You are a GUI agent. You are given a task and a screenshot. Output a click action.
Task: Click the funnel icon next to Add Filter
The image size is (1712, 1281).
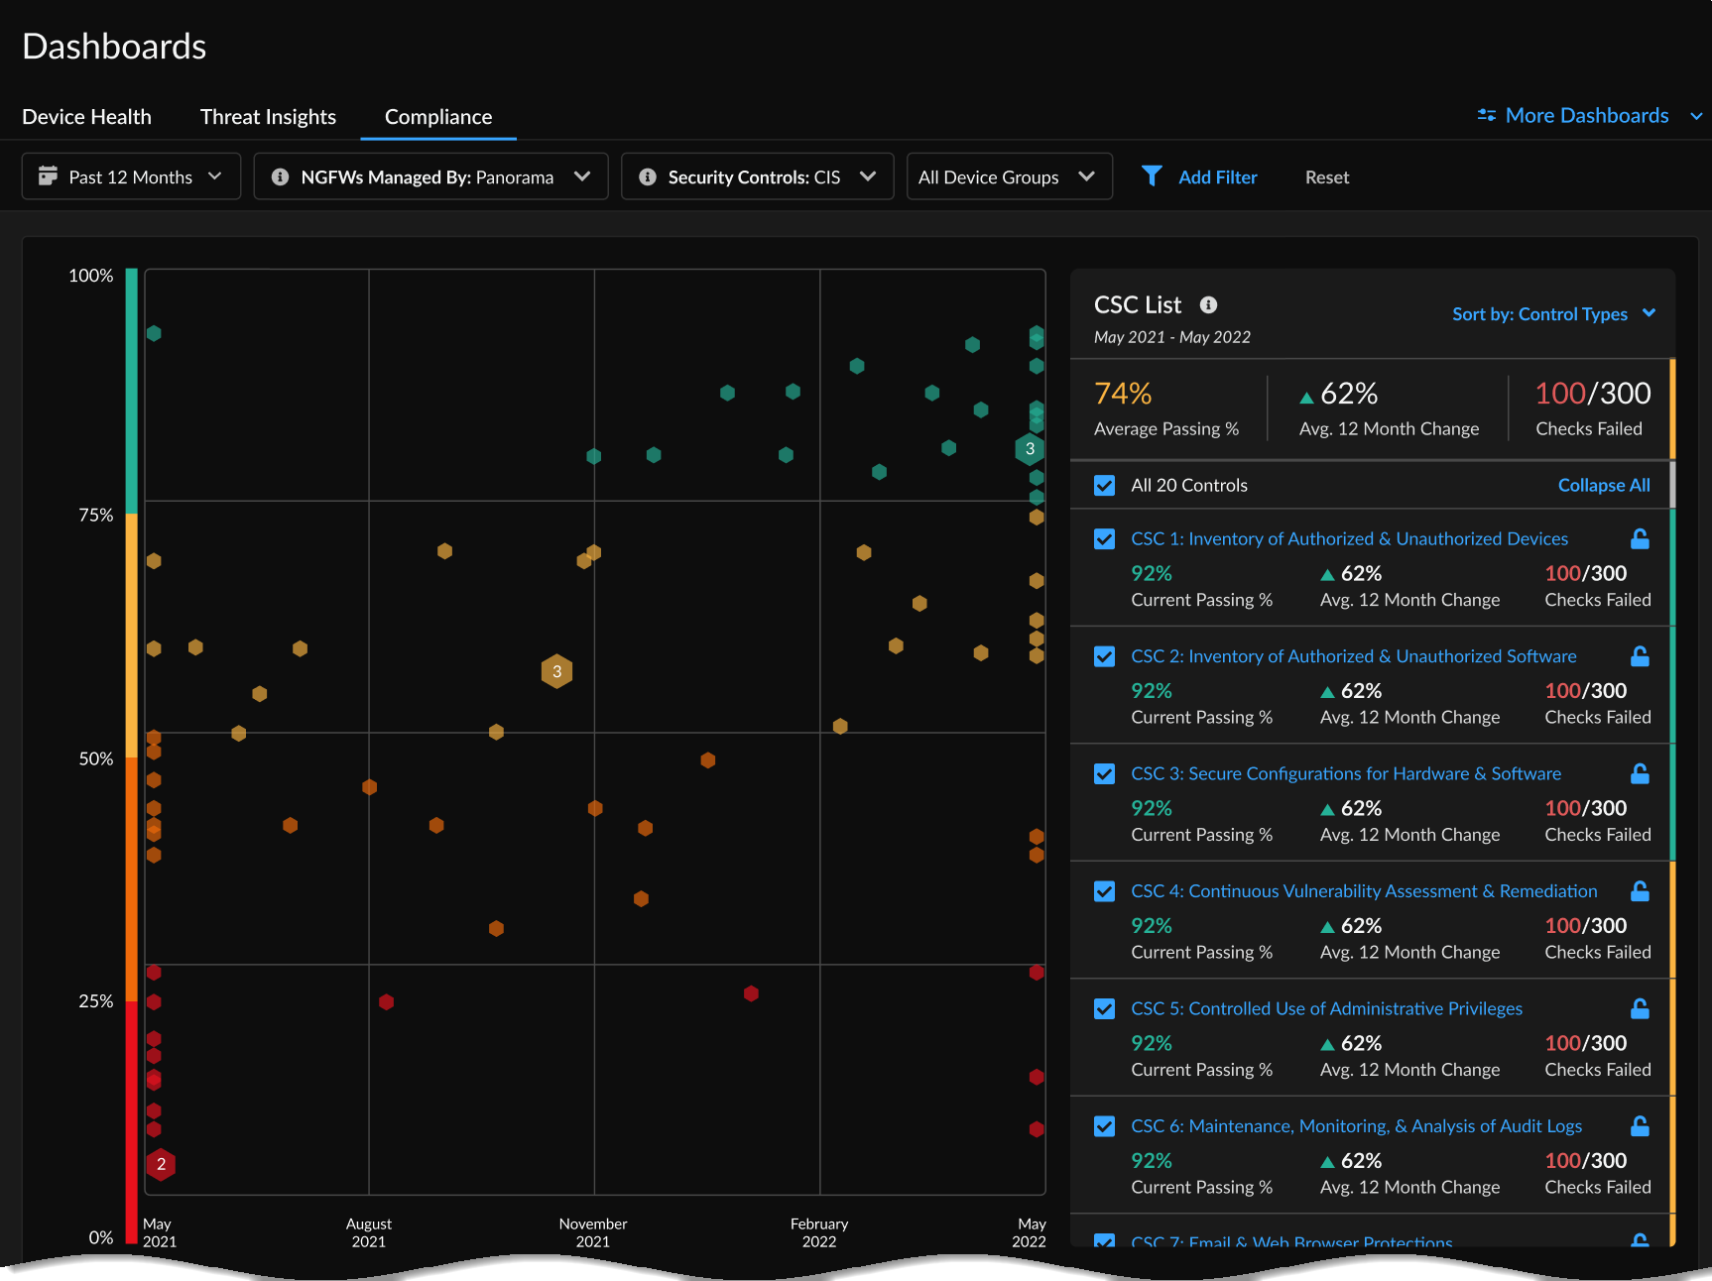(x=1152, y=175)
